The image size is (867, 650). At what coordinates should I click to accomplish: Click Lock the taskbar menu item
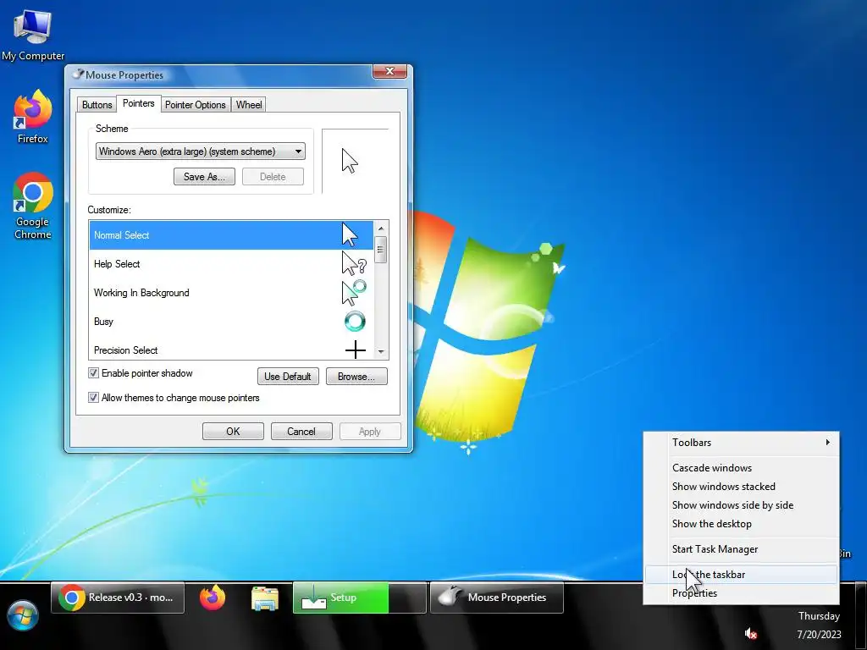pyautogui.click(x=741, y=575)
